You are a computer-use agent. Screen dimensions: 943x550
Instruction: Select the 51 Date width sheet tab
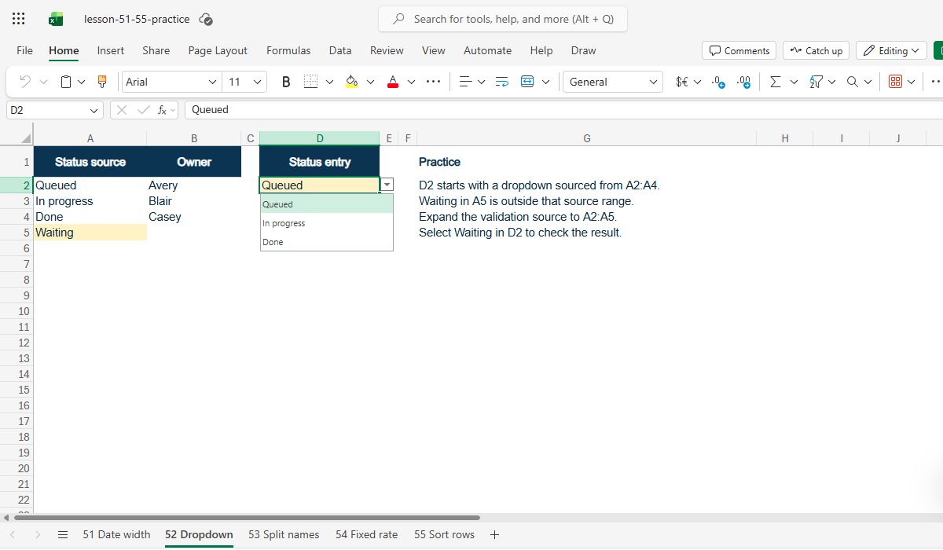click(116, 534)
